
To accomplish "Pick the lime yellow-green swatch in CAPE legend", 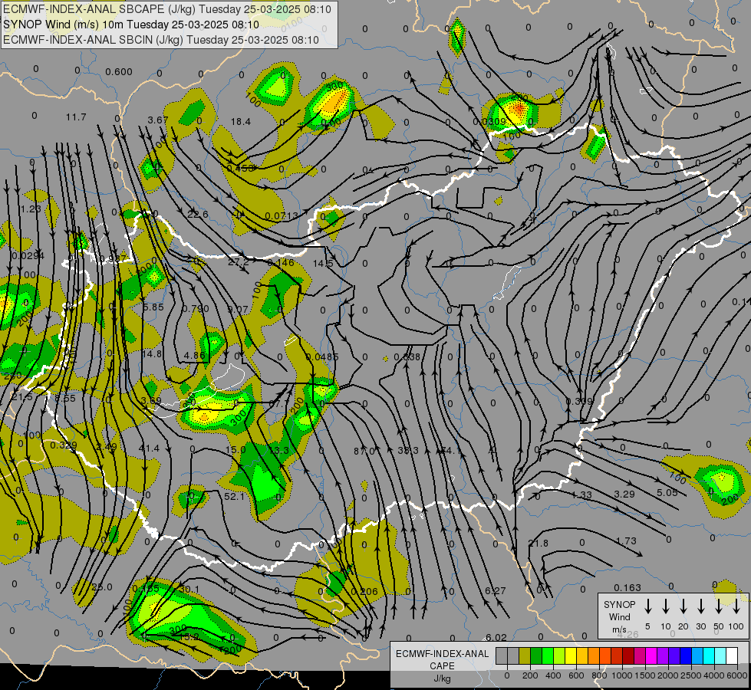I will [559, 656].
